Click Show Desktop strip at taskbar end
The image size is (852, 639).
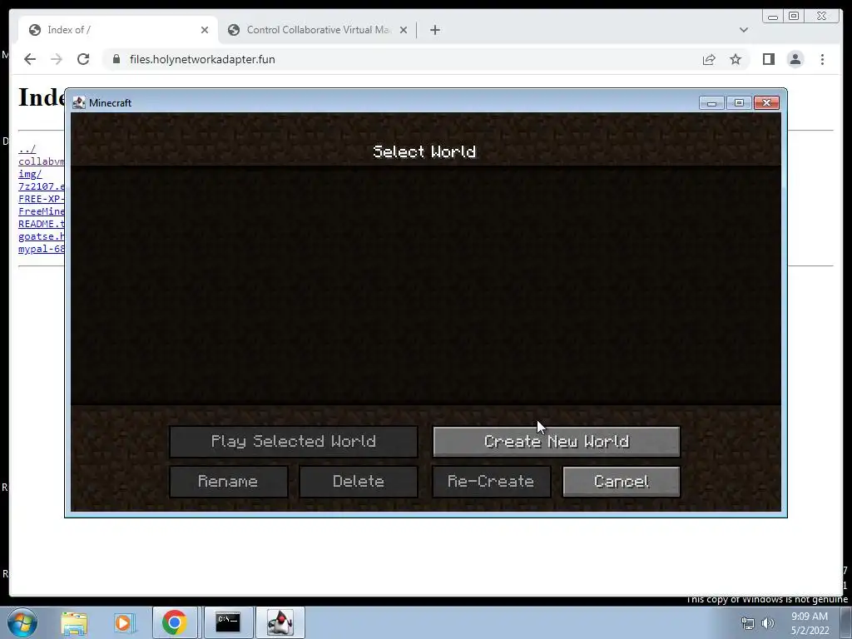[x=847, y=622]
